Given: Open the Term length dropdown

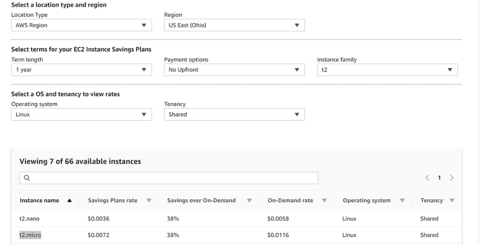Looking at the screenshot, I should pyautogui.click(x=82, y=70).
